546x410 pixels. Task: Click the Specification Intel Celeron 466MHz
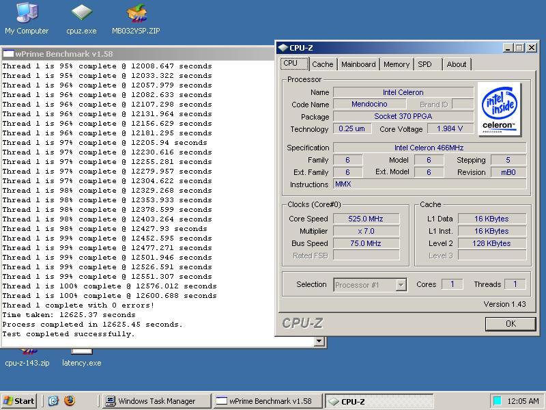pyautogui.click(x=430, y=148)
